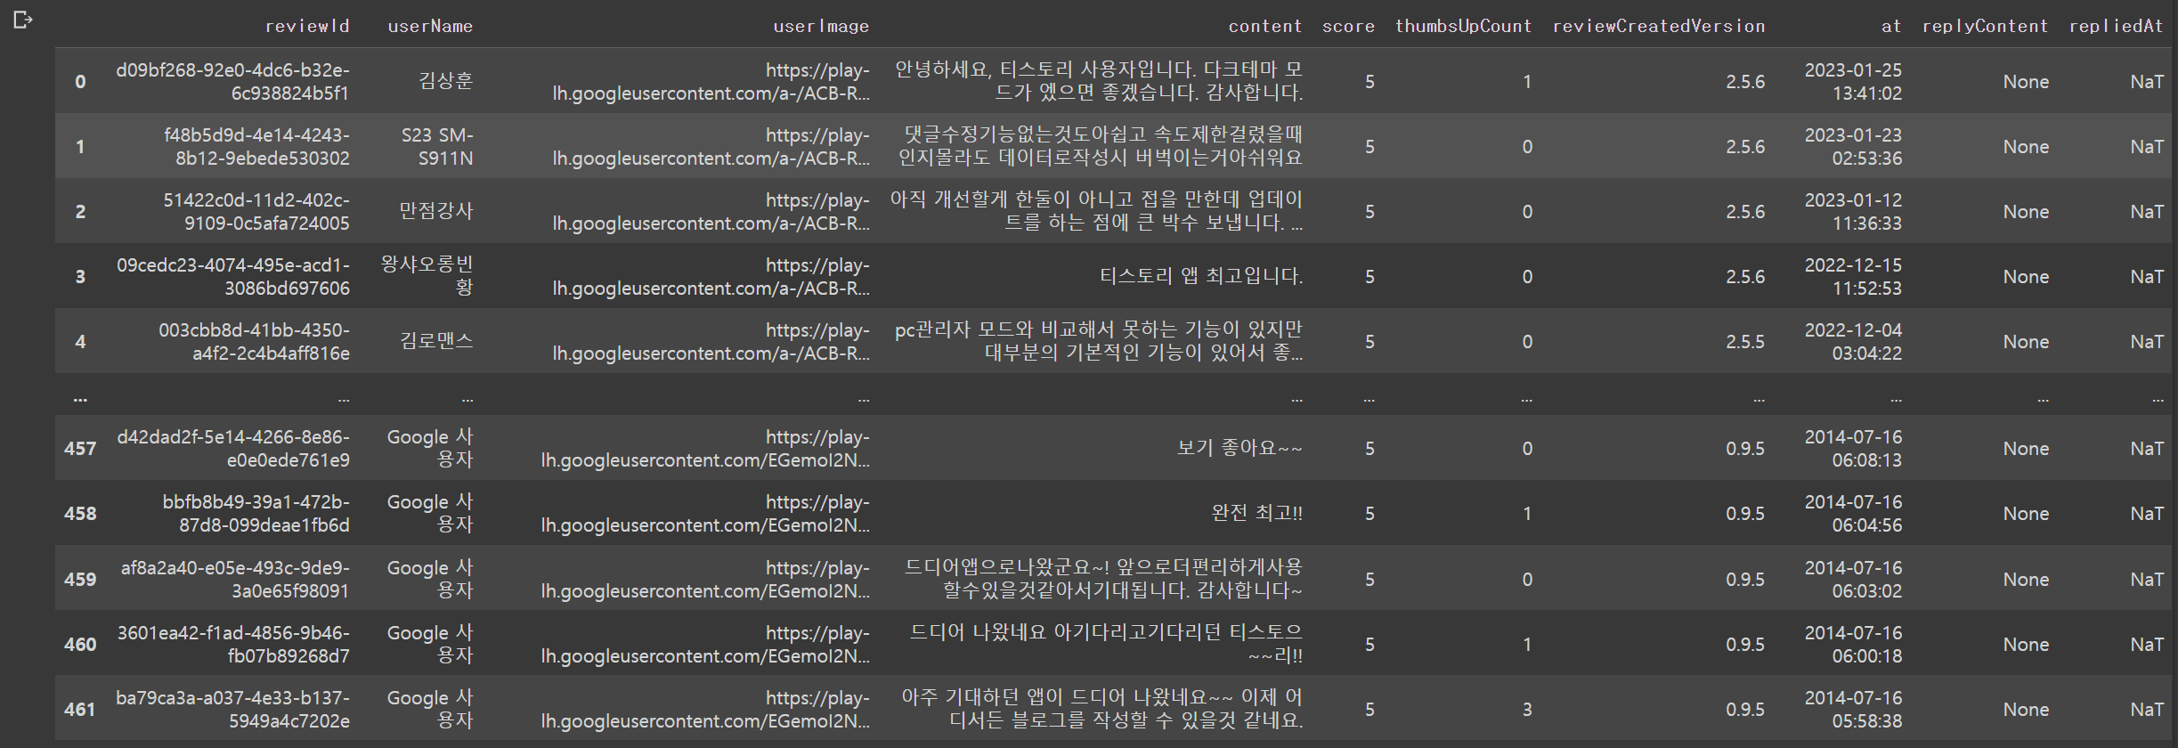
Task: Click timestamp 2014-07-16 06:04:56
Action: tap(1853, 513)
